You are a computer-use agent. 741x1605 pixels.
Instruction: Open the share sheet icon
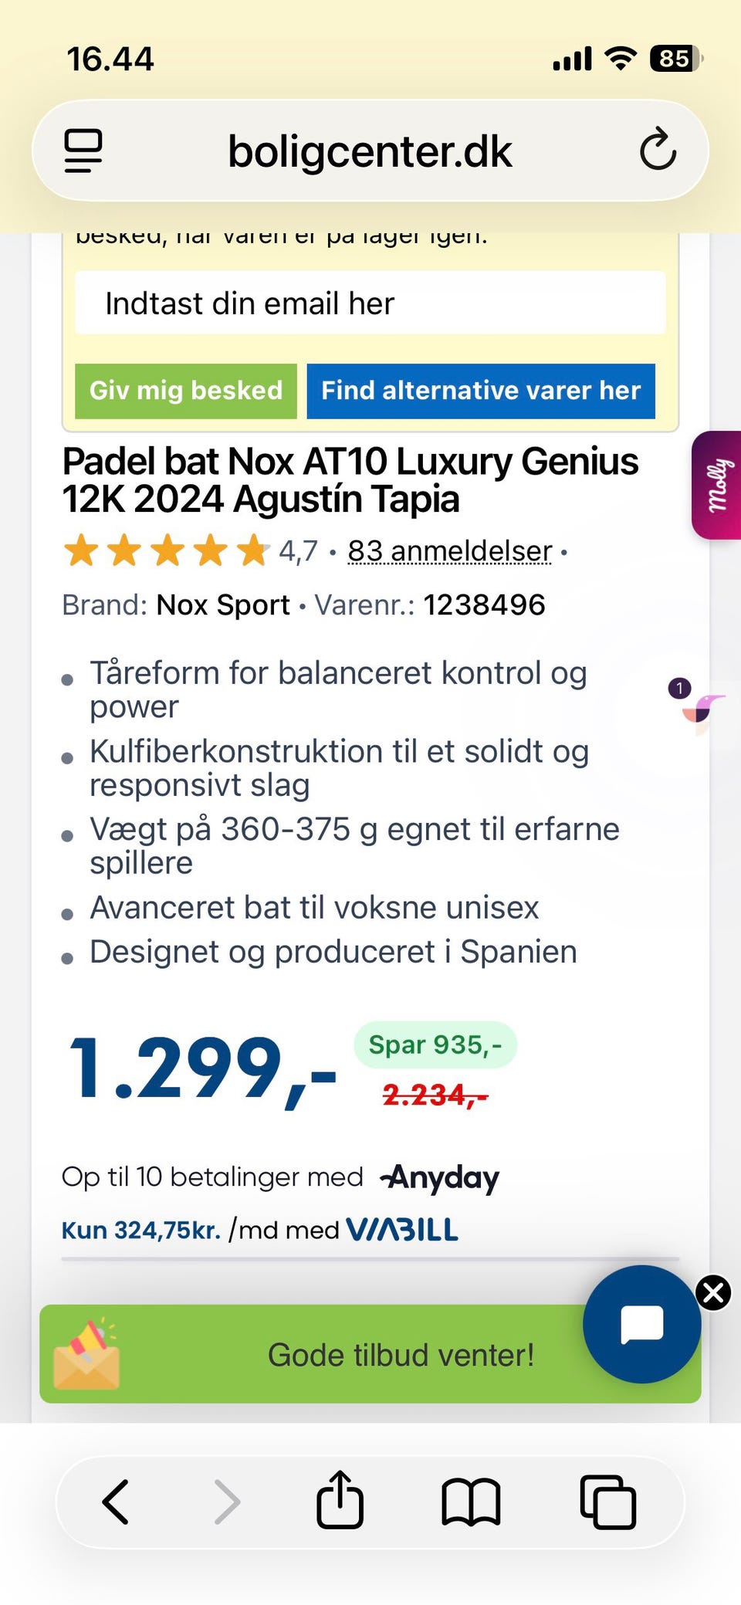tap(340, 1500)
